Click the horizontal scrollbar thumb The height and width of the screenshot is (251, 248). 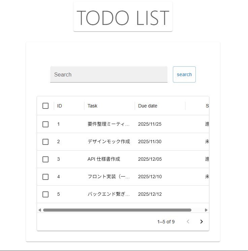pyautogui.click(x=117, y=210)
